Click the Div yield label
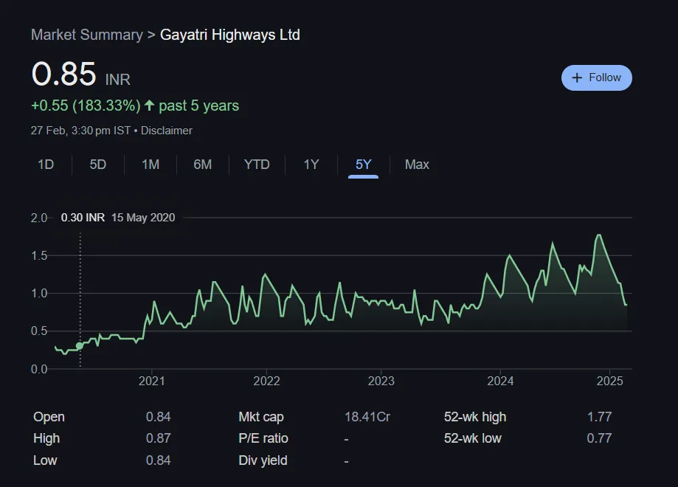This screenshot has width=678, height=487. pyautogui.click(x=263, y=460)
